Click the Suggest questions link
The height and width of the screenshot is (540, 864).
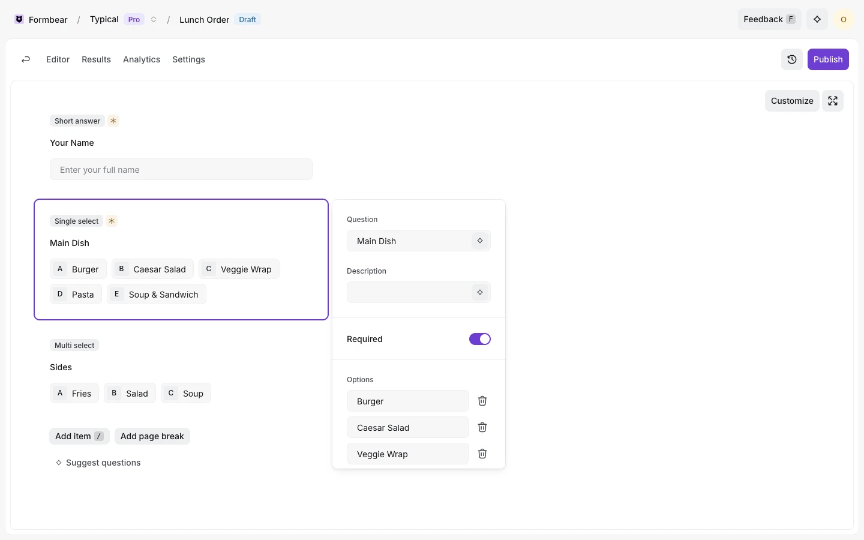point(98,463)
